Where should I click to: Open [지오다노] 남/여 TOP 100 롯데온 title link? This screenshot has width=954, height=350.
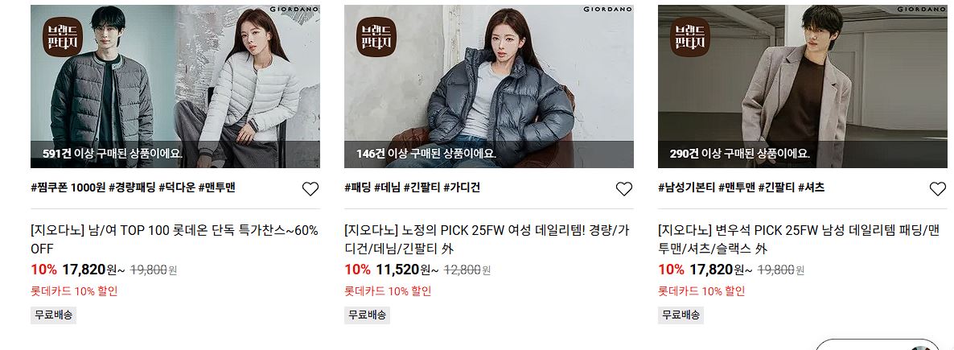(x=175, y=239)
